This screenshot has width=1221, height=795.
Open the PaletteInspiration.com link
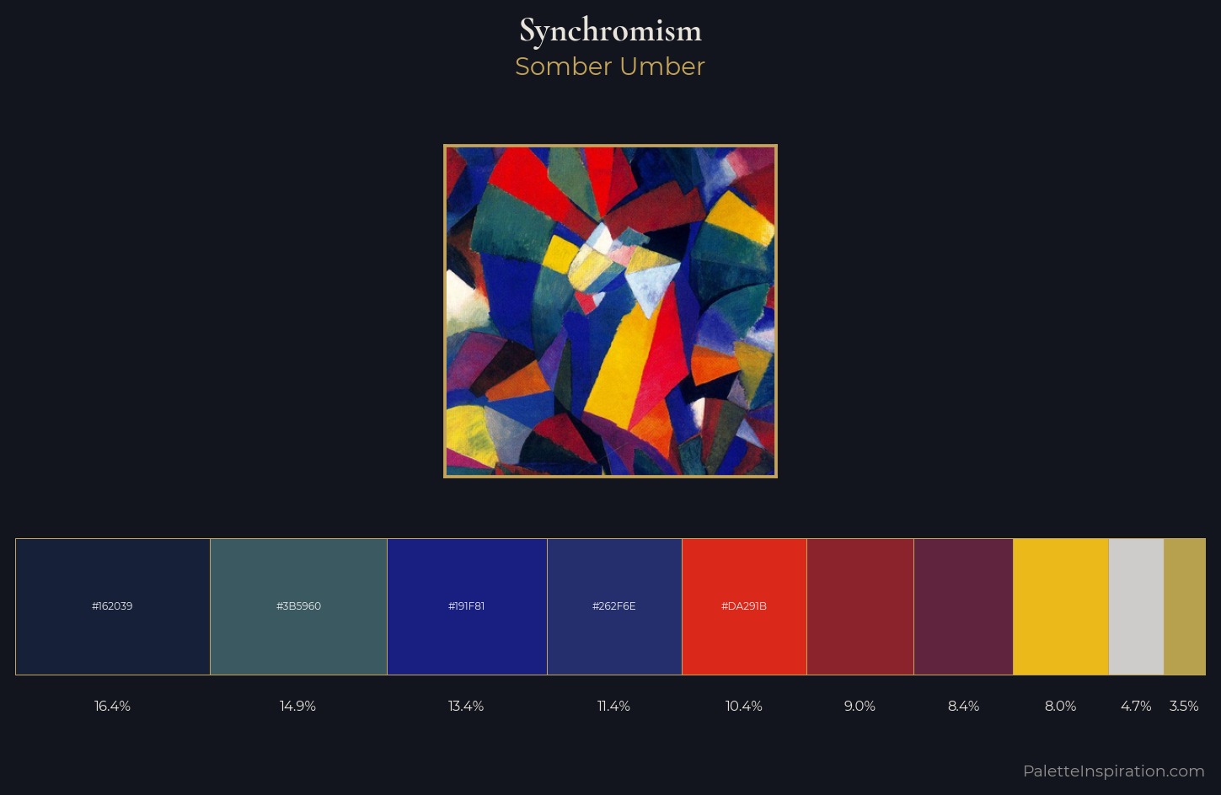(1113, 771)
